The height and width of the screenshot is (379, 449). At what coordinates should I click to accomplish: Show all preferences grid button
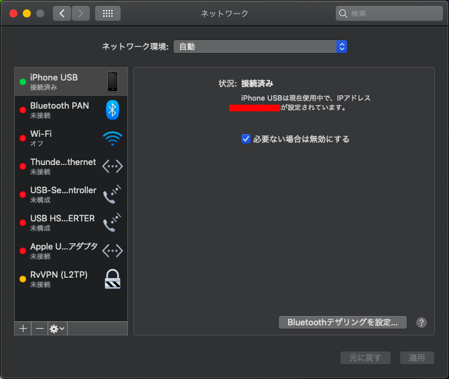click(108, 13)
